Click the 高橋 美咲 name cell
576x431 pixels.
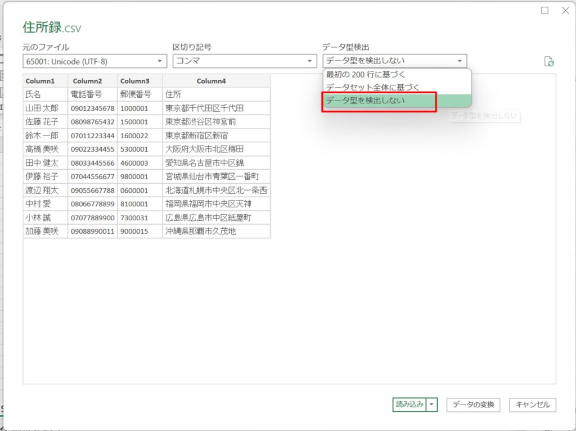tap(45, 149)
